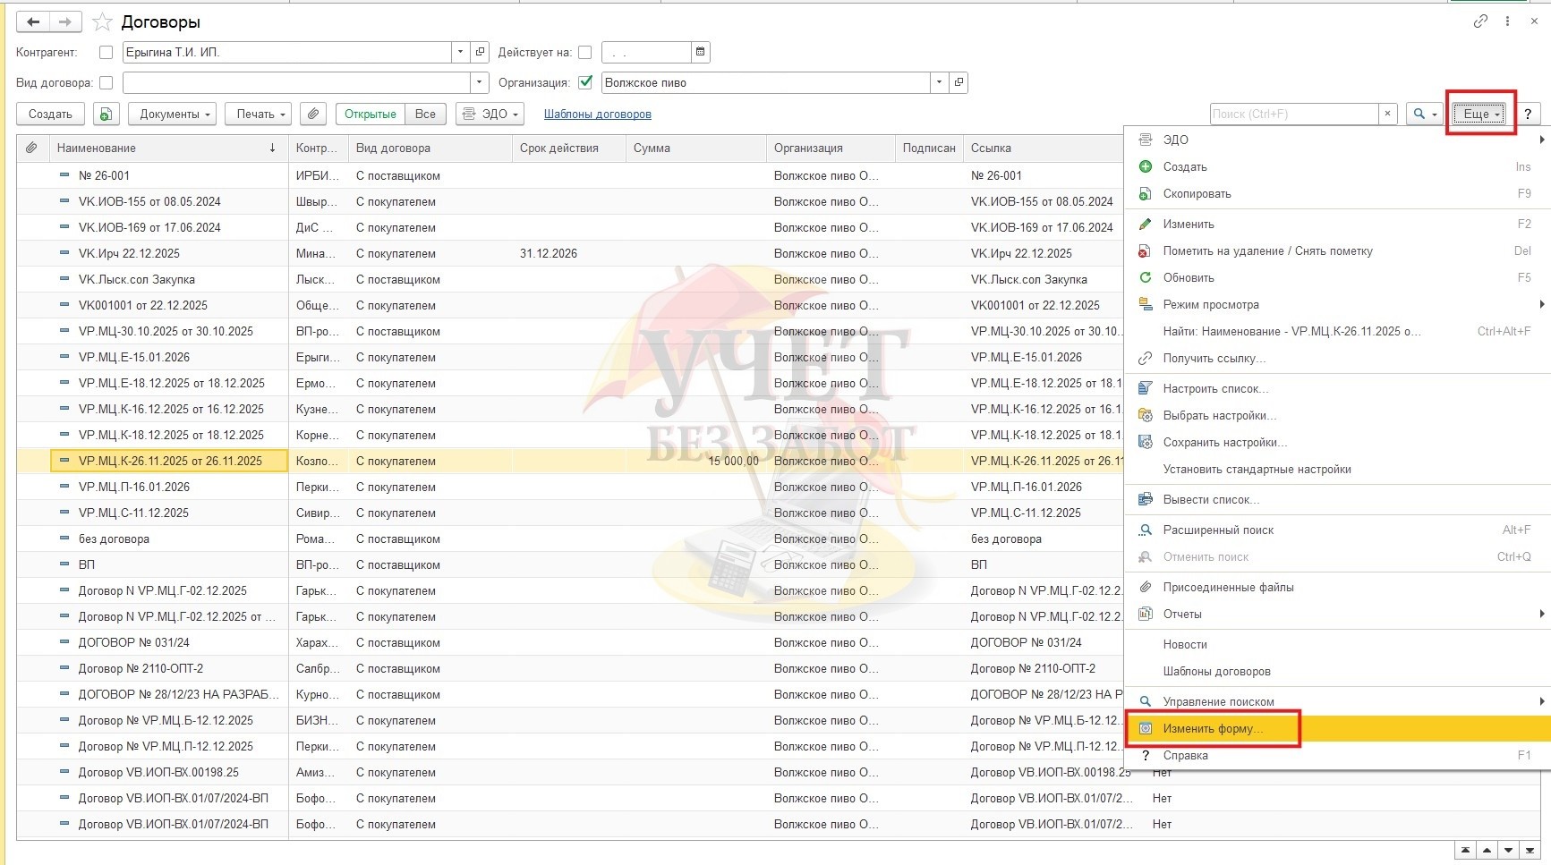1551x865 pixels.
Task: Click the get link icon at top right
Action: (x=1480, y=21)
